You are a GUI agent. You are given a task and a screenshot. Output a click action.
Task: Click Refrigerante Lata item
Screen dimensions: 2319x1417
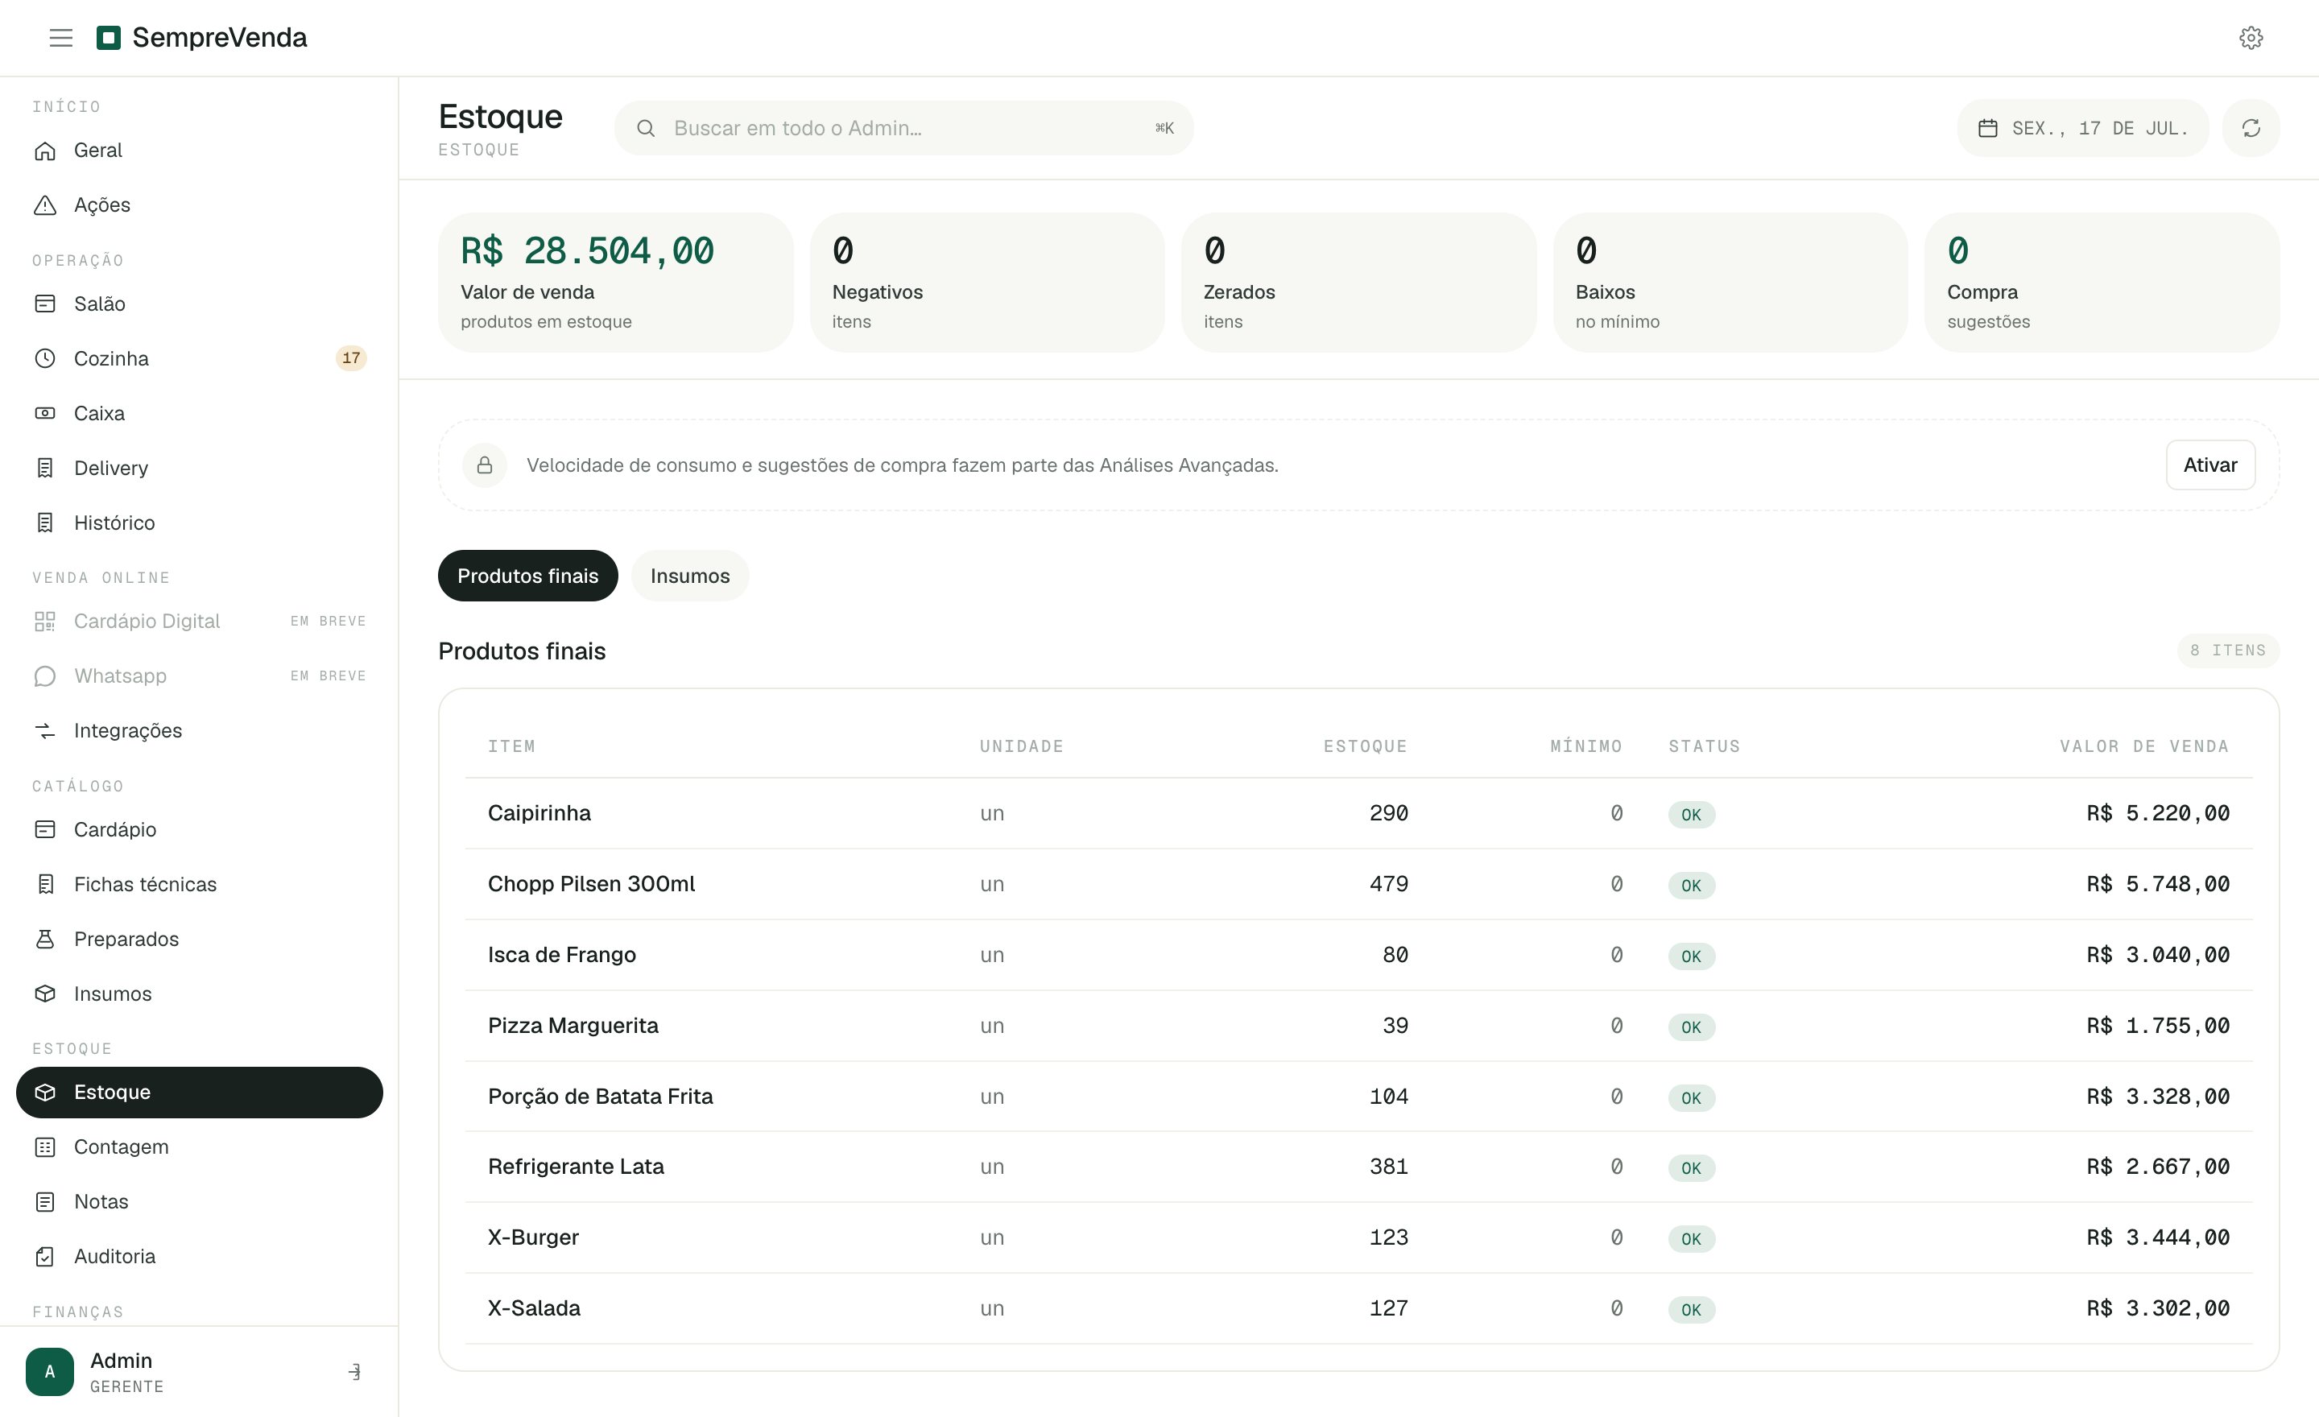click(576, 1167)
